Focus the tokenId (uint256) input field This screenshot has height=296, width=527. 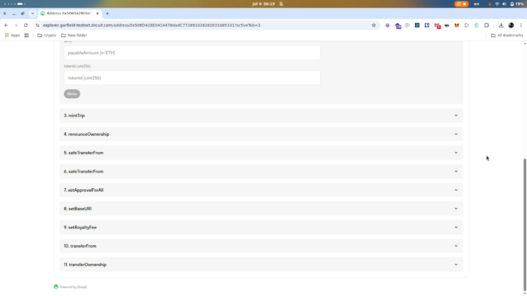click(192, 78)
